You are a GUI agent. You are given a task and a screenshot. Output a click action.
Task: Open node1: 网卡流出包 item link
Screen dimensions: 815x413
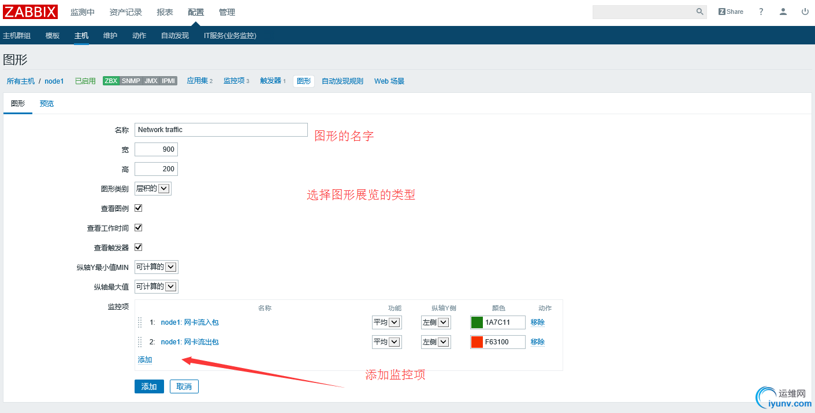[190, 342]
